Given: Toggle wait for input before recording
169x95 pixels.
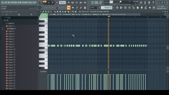Looking at the screenshot, I should pyautogui.click(x=73, y=2).
